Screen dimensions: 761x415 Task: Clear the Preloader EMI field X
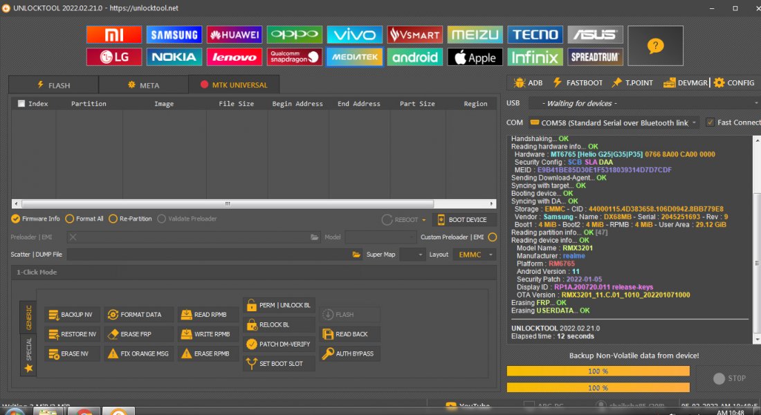73,237
